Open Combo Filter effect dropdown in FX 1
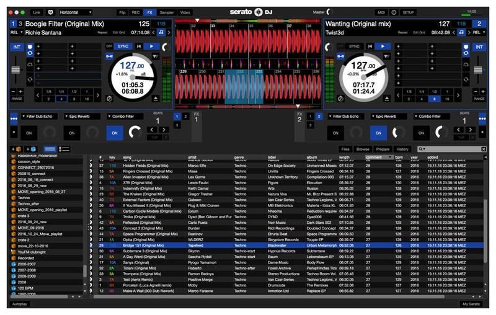This screenshot has height=315, width=496. point(125,117)
